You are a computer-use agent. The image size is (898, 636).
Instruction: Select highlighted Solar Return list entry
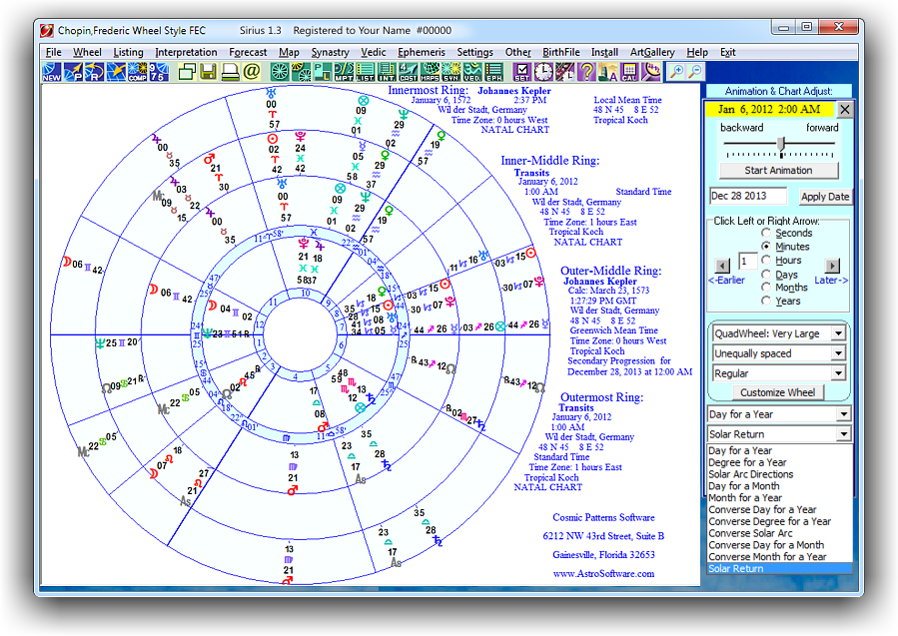pos(779,568)
